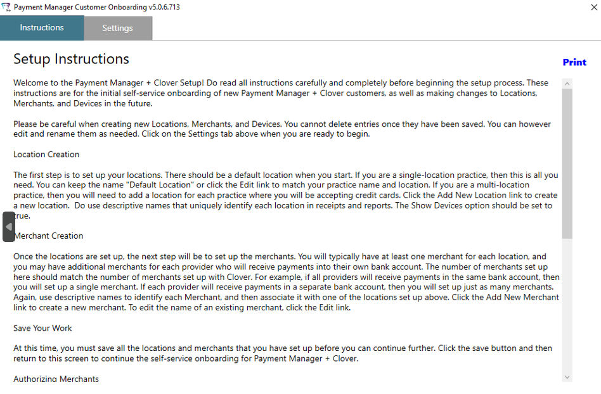Screen dimensions: 601x394
Task: Close the Customer Onboarding window
Action: point(594,7)
